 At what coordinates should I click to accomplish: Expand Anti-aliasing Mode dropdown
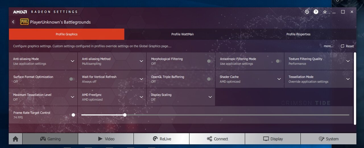pos(73,61)
